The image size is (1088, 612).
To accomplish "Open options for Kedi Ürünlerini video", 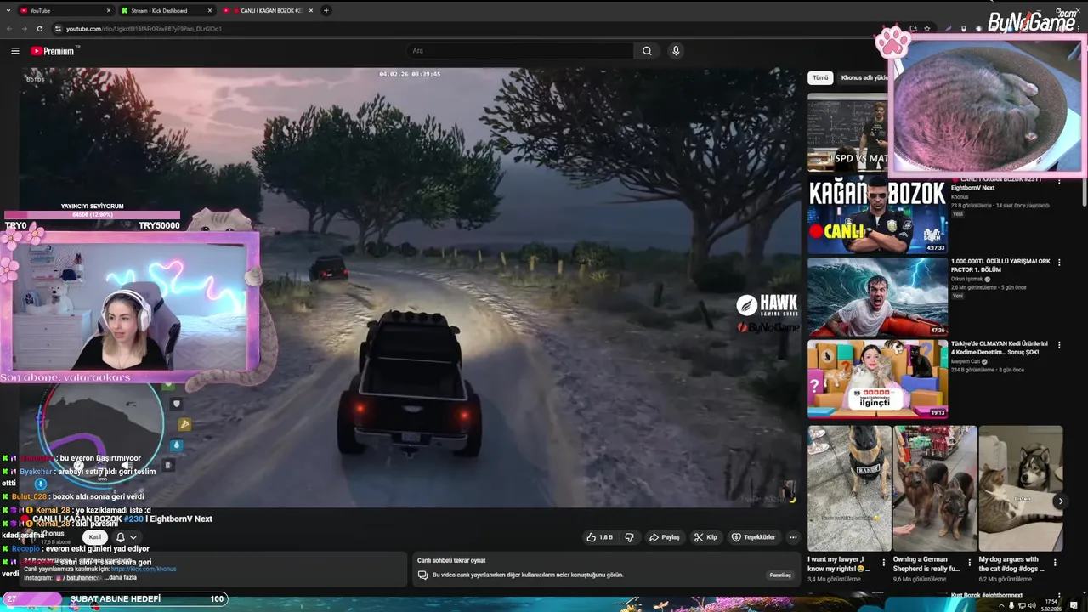I will (x=1059, y=345).
